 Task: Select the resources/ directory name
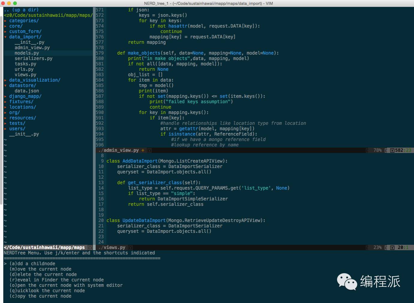click(22, 118)
